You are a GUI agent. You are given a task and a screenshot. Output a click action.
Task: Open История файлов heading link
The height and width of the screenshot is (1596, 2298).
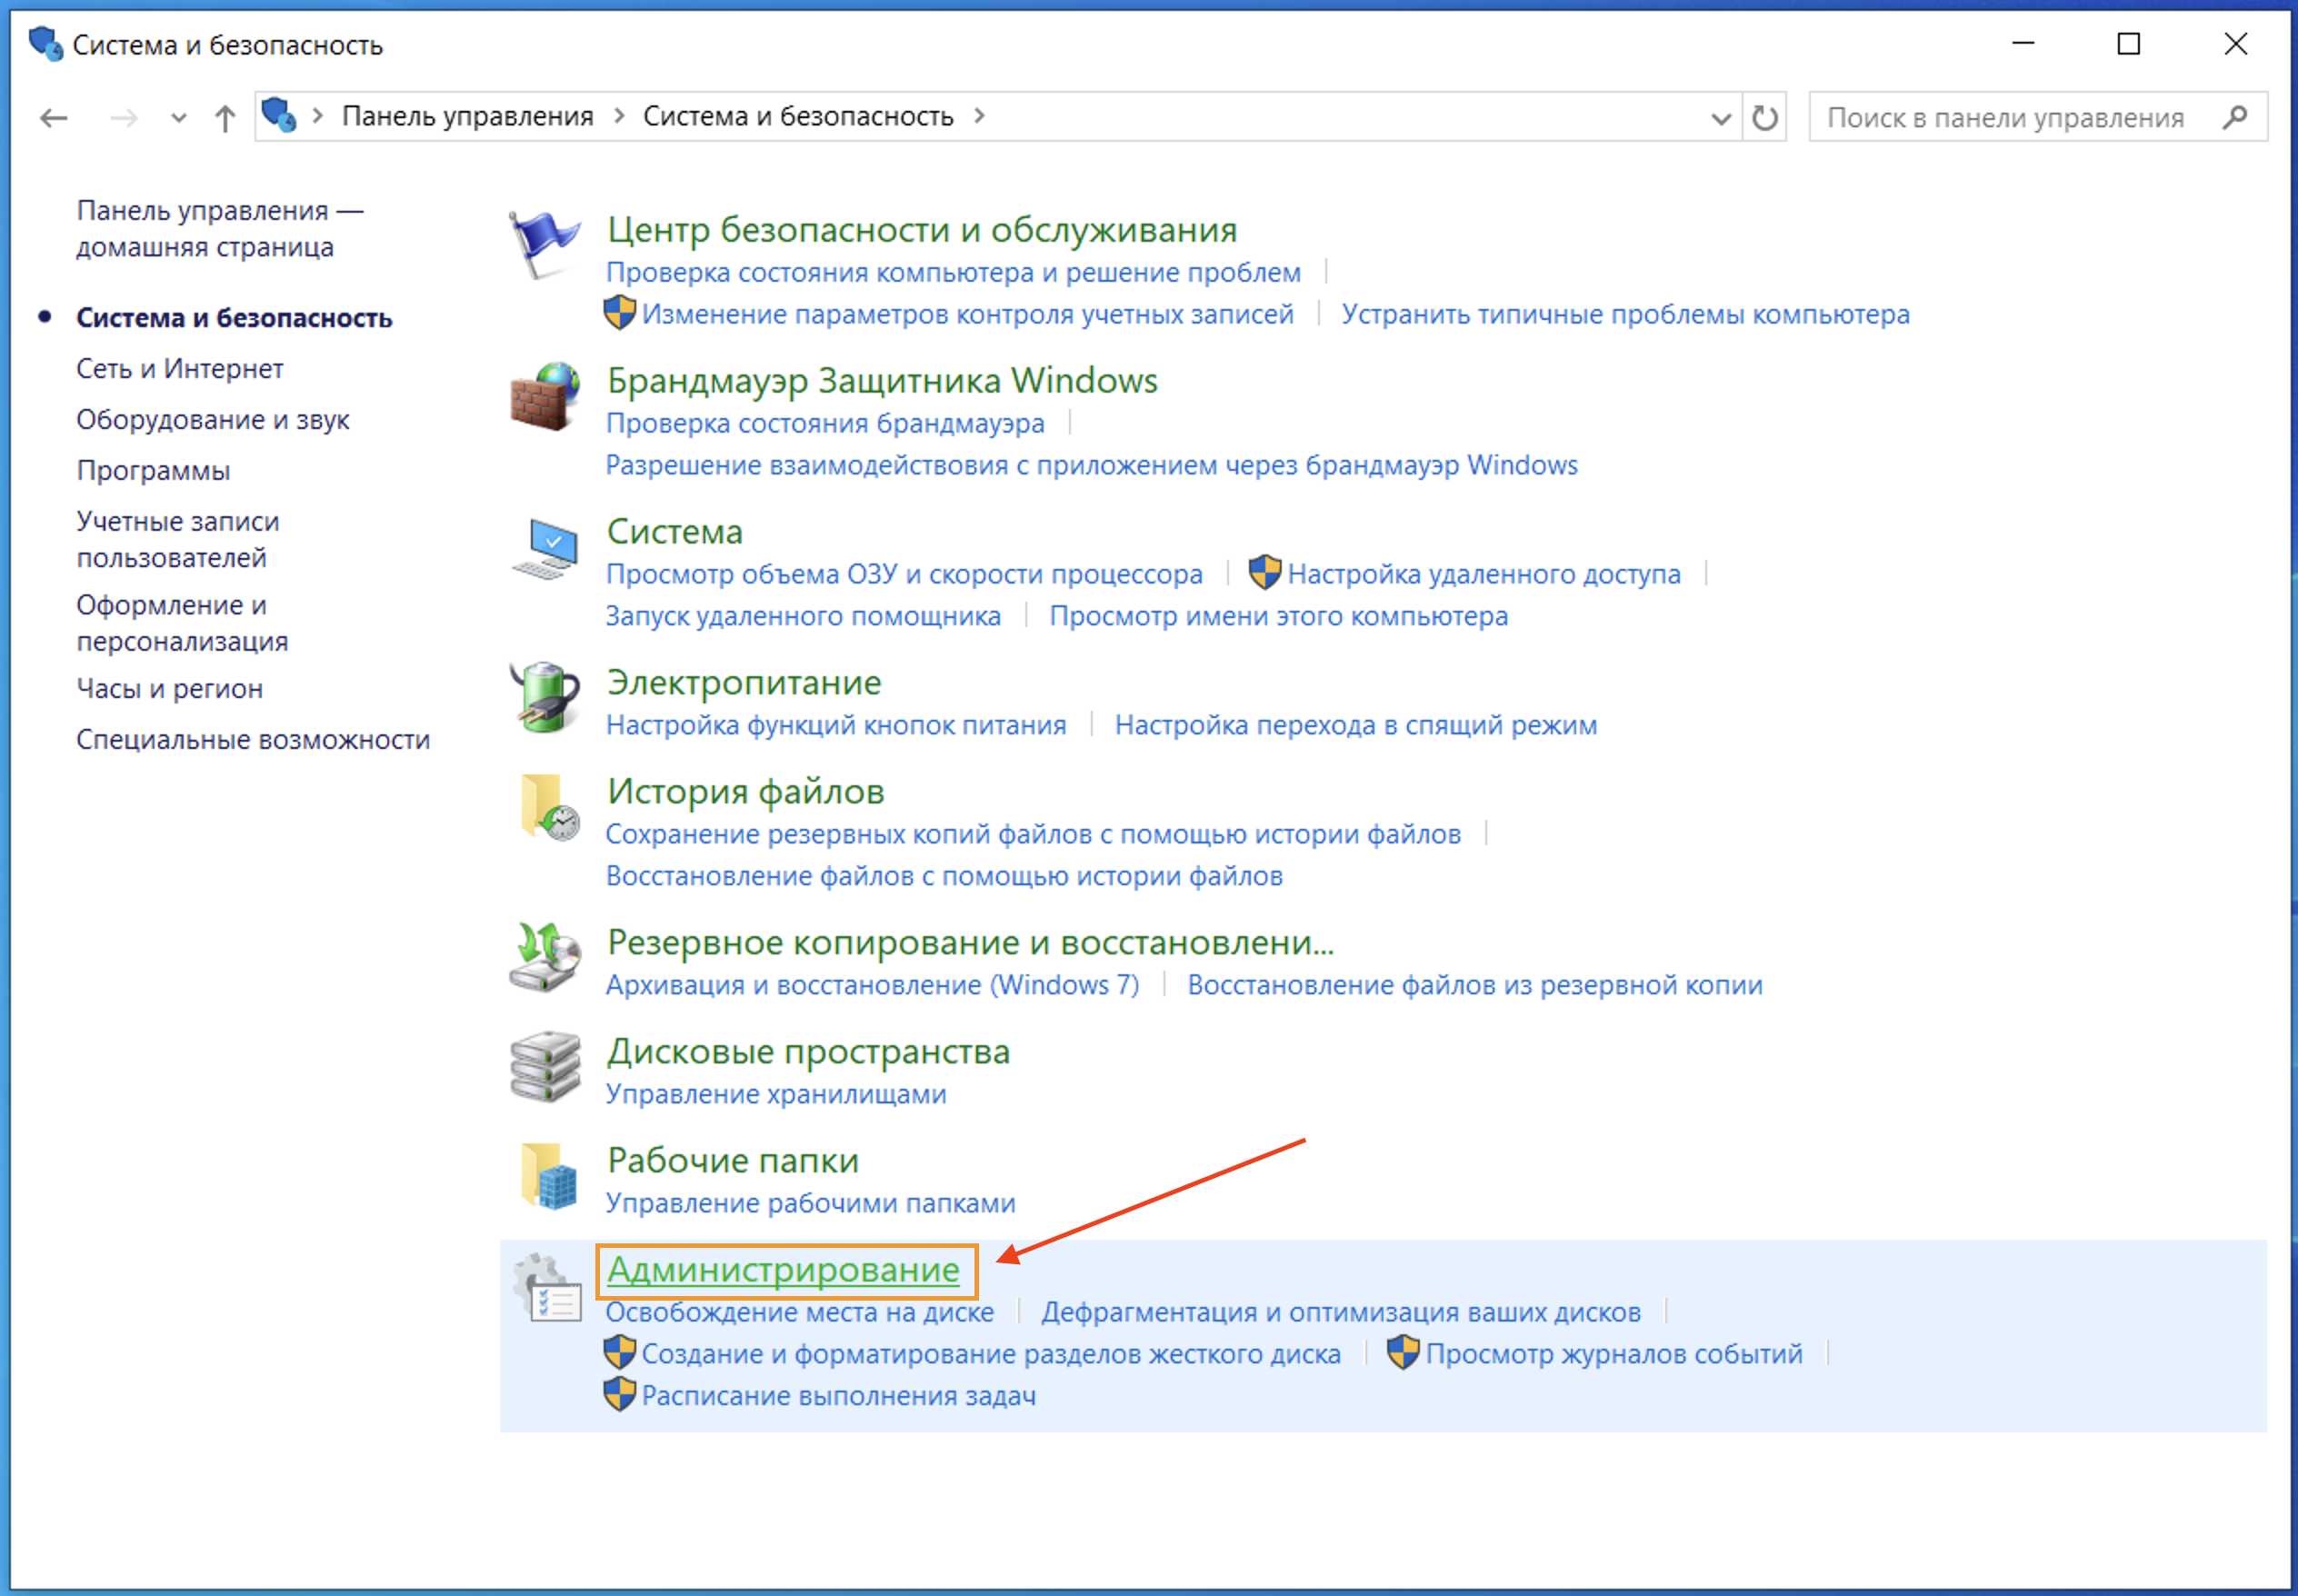pyautogui.click(x=746, y=792)
